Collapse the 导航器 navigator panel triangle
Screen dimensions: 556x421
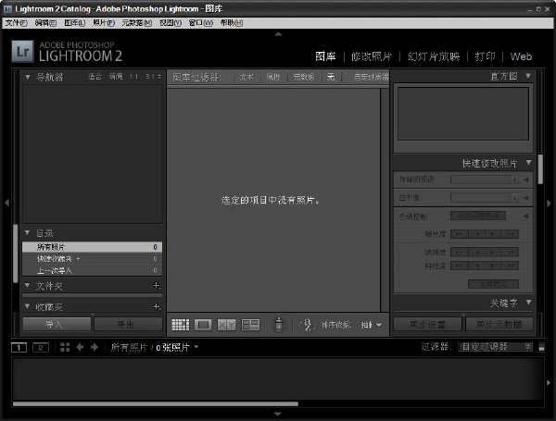[x=27, y=77]
